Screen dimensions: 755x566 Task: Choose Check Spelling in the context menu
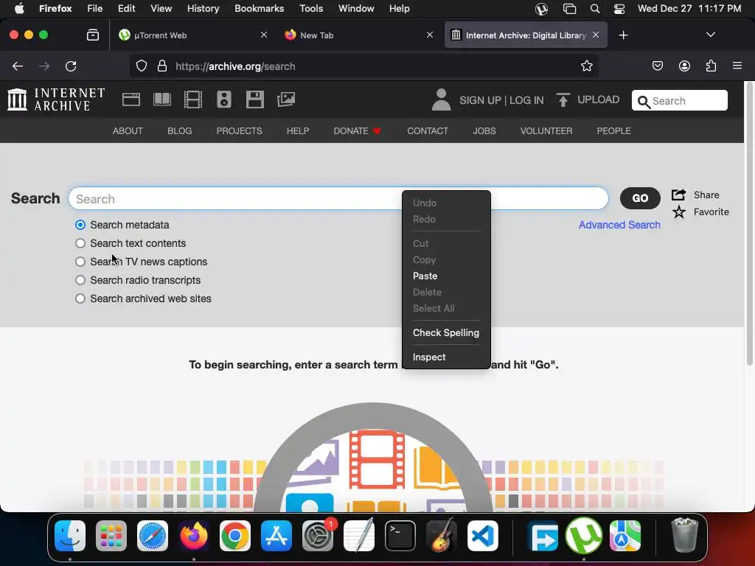pyautogui.click(x=446, y=332)
